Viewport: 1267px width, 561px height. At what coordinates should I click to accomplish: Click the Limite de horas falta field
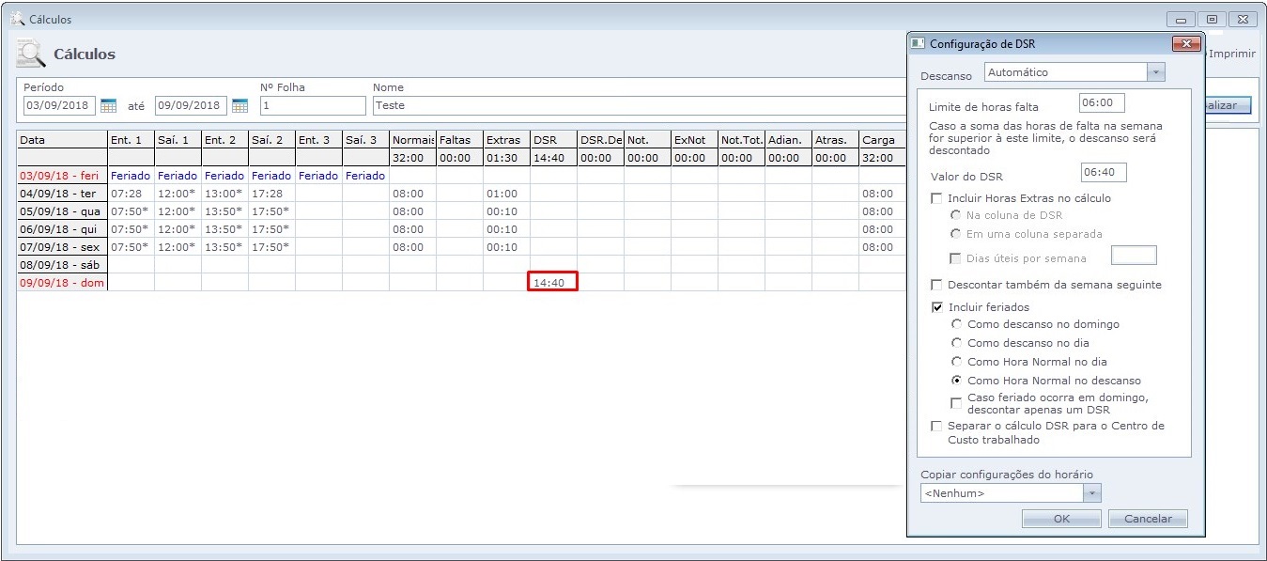click(x=1102, y=102)
